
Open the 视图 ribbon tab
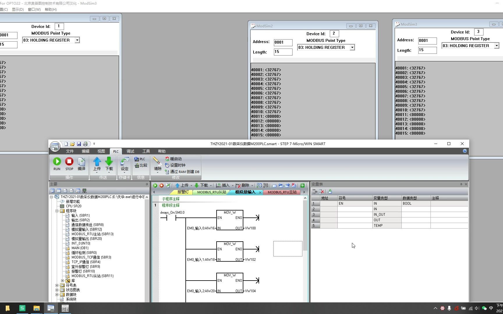[101, 151]
